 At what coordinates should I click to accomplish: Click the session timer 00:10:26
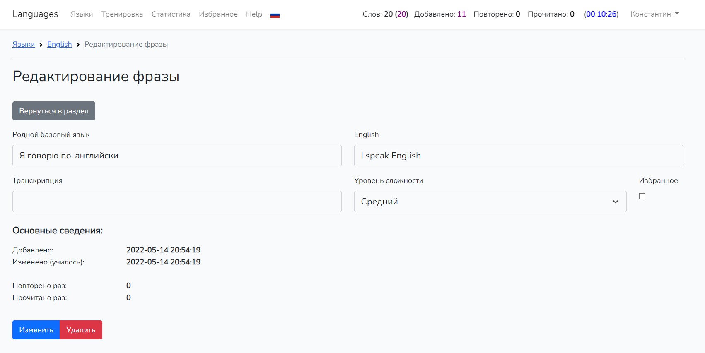(x=601, y=14)
